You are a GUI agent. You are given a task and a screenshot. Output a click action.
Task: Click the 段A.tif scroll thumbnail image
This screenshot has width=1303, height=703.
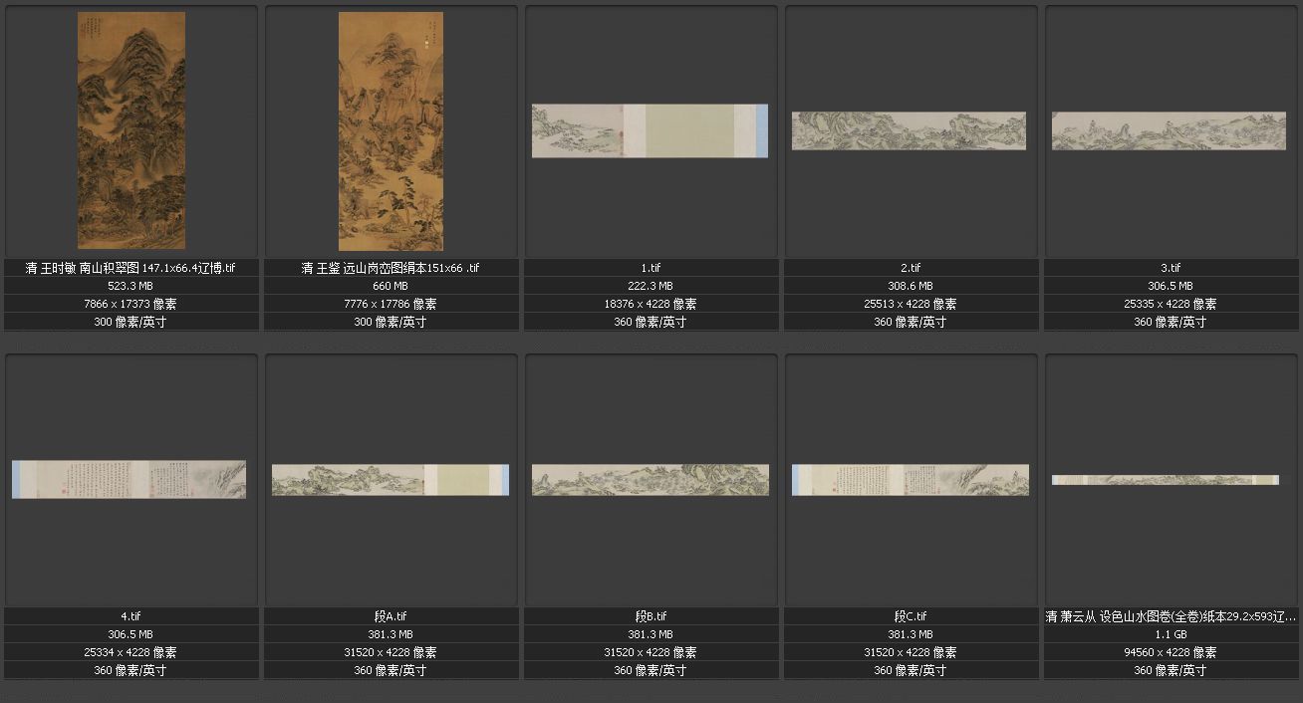(x=391, y=479)
